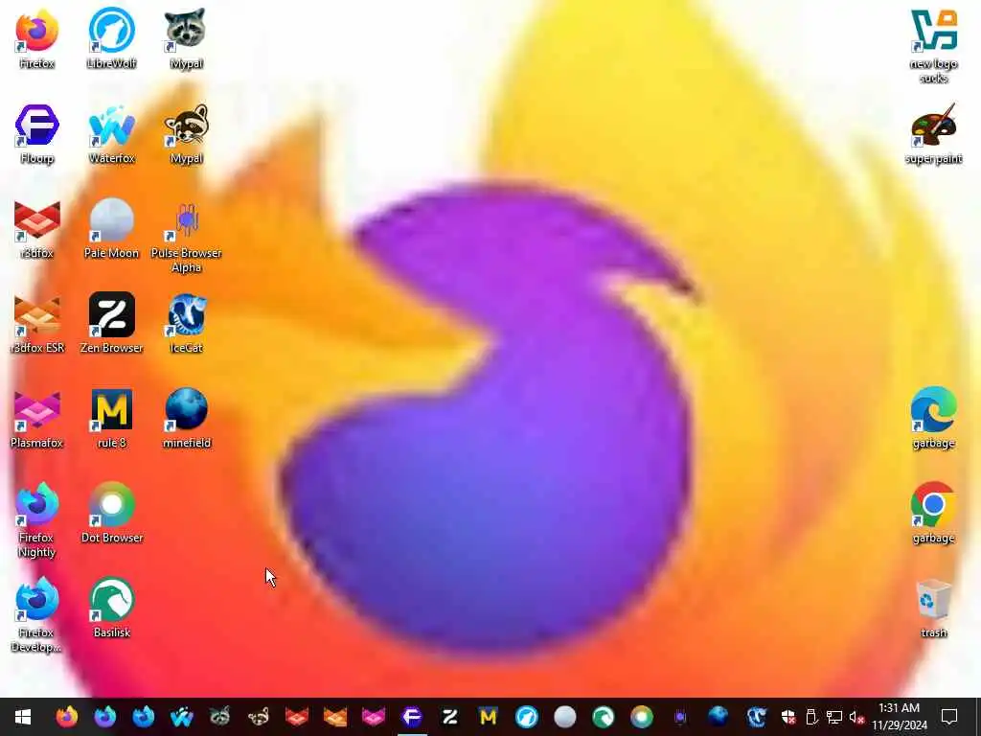Launch Firefox from the taskbar
This screenshot has height=736, width=981.
pos(67,717)
